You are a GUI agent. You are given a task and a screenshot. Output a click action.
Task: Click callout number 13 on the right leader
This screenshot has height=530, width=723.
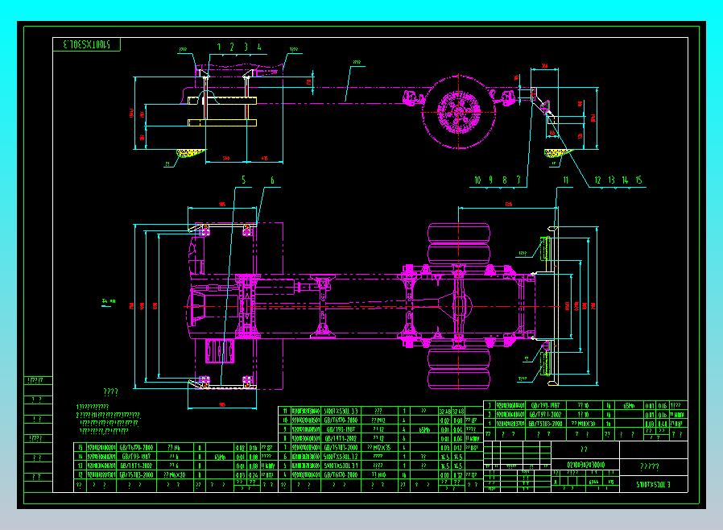pyautogui.click(x=611, y=180)
